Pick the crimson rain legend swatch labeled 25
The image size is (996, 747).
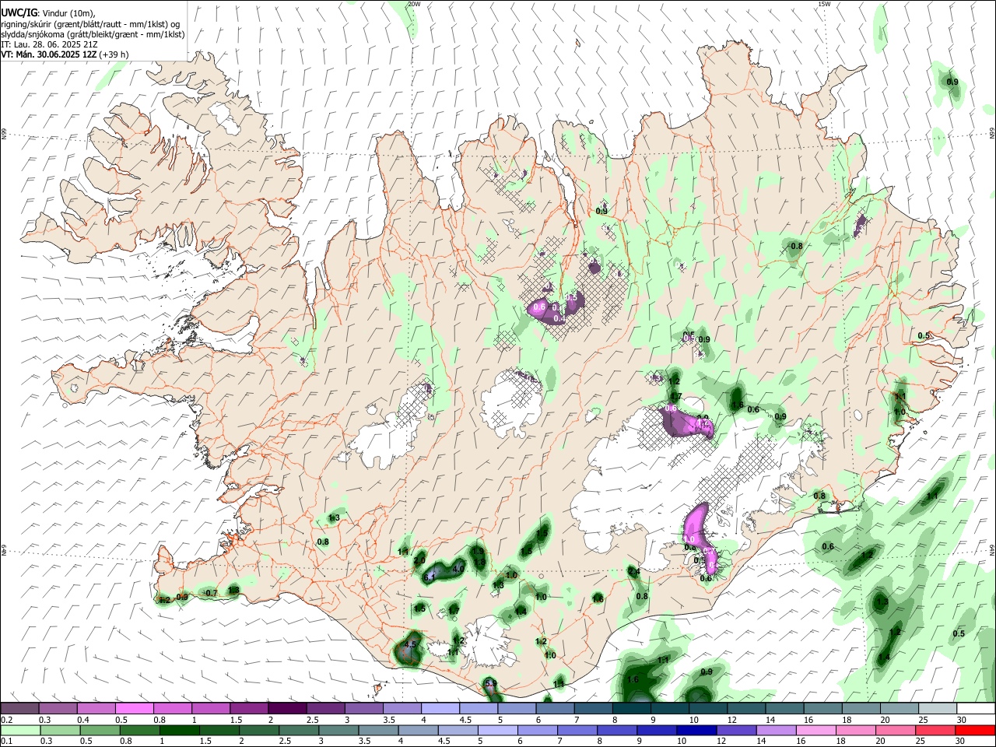pos(936,730)
